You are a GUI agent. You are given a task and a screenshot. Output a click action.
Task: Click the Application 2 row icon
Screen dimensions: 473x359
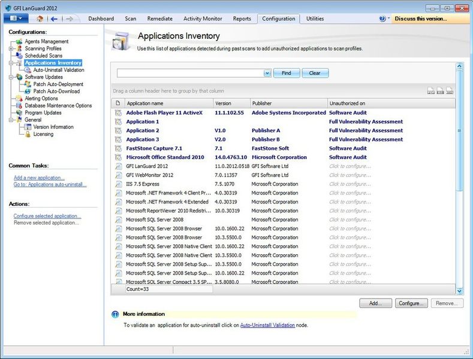(x=118, y=130)
